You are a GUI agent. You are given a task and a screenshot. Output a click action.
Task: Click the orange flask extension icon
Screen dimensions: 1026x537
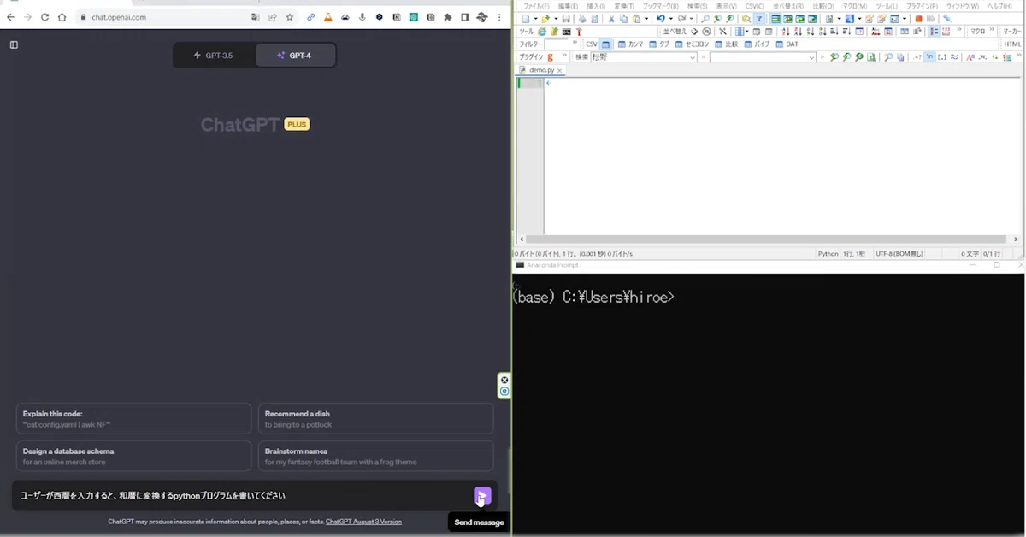click(x=328, y=17)
